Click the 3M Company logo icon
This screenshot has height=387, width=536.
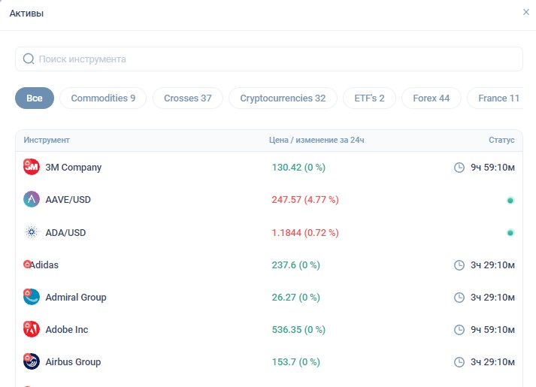point(32,167)
